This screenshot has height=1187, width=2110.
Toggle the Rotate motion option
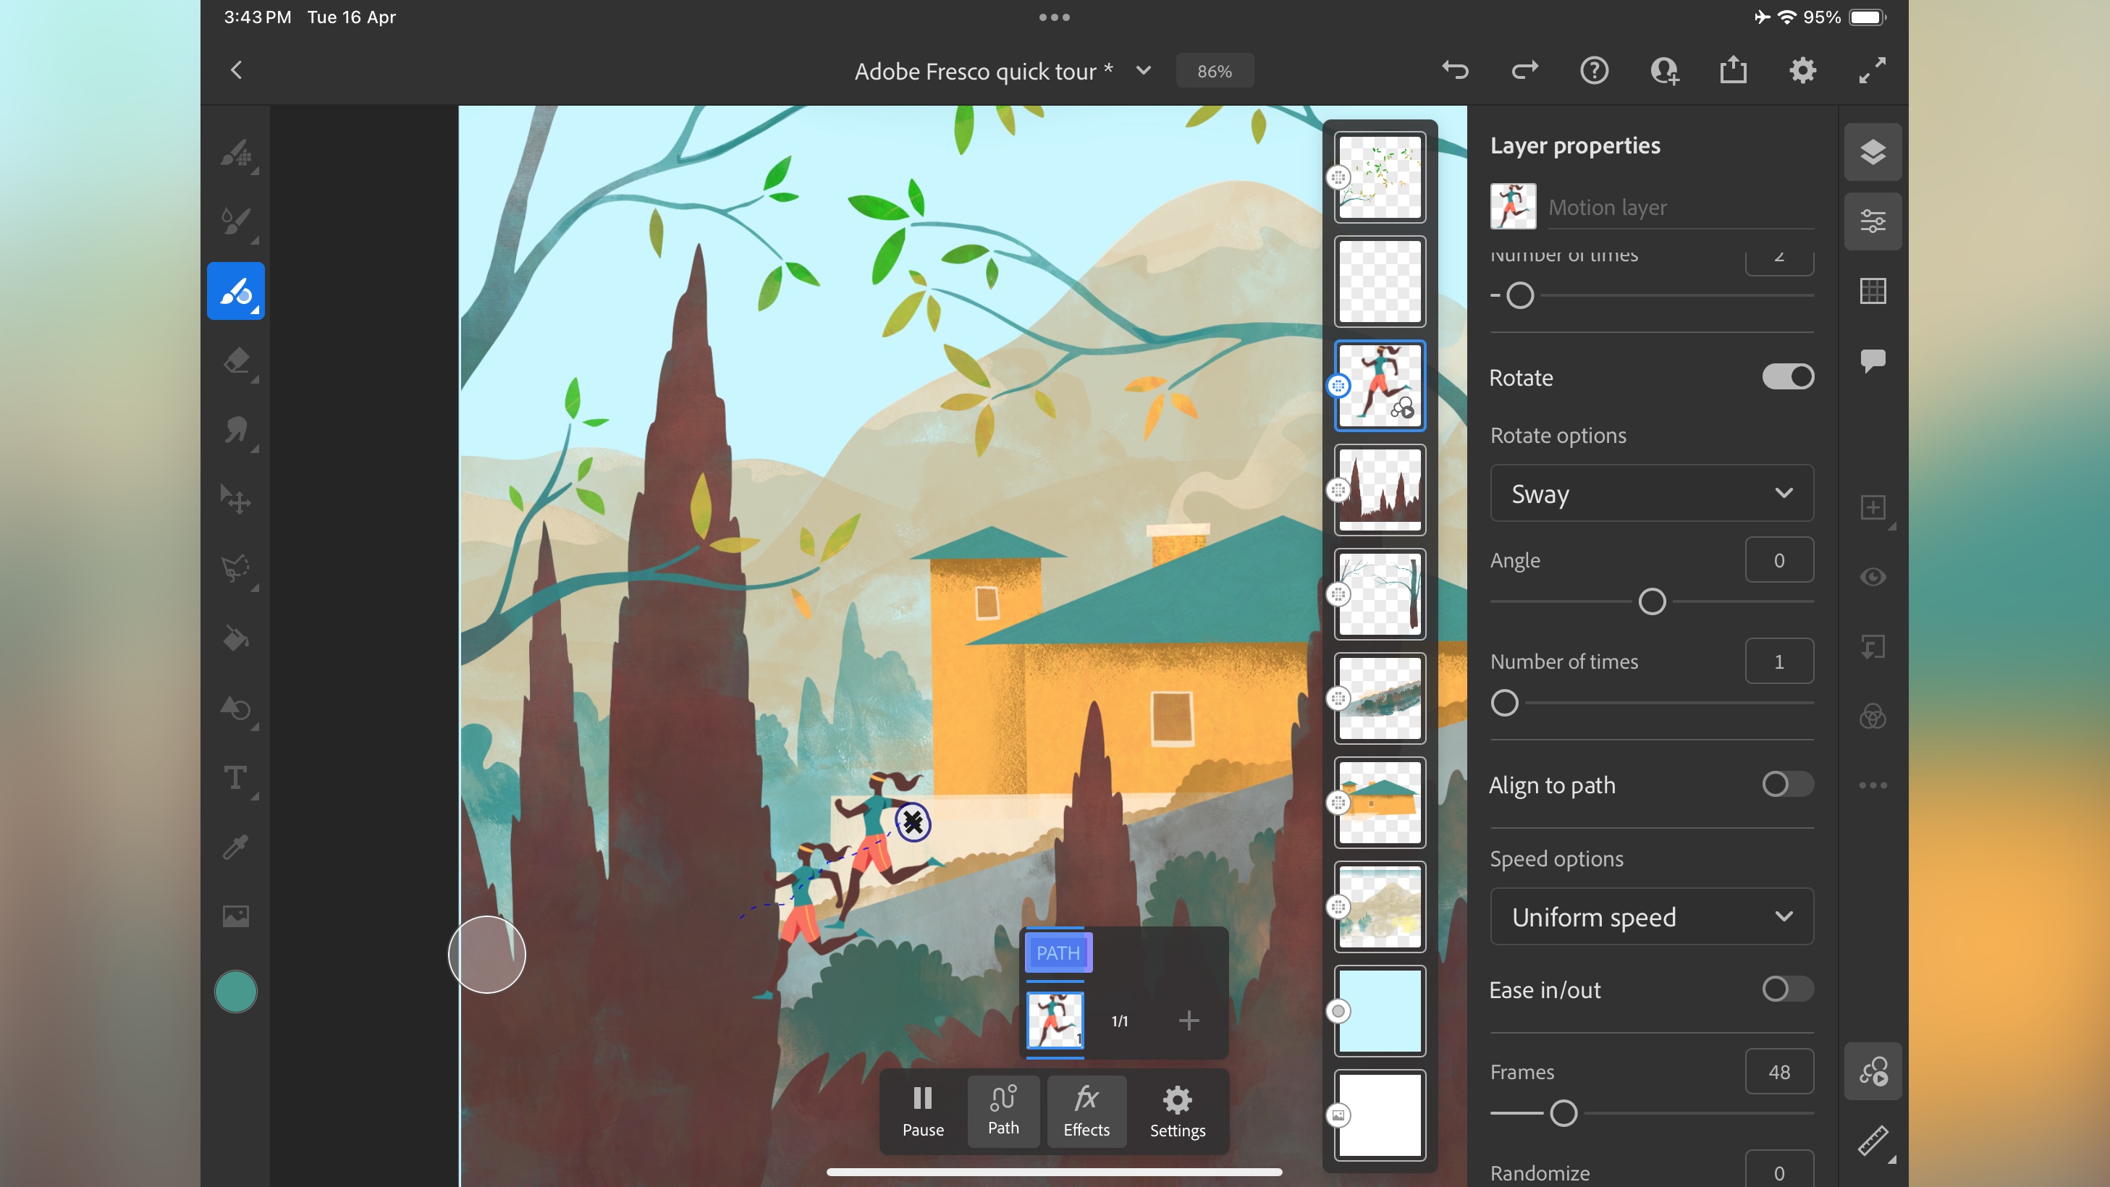pyautogui.click(x=1787, y=377)
